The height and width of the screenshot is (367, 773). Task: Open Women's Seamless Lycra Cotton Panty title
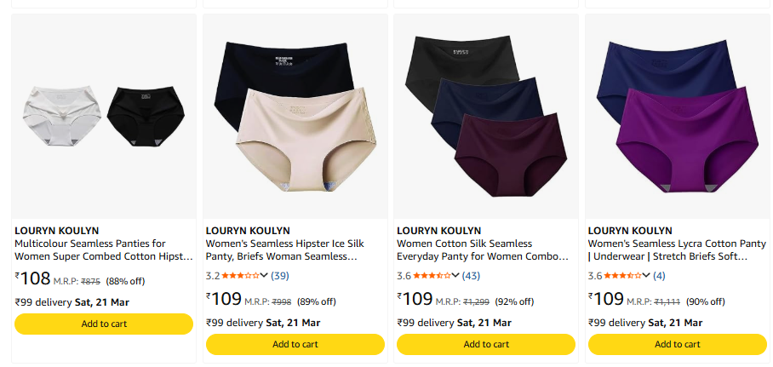click(677, 249)
